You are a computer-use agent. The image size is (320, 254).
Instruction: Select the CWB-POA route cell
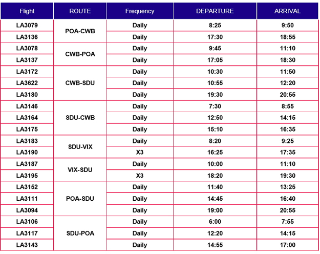click(80, 54)
